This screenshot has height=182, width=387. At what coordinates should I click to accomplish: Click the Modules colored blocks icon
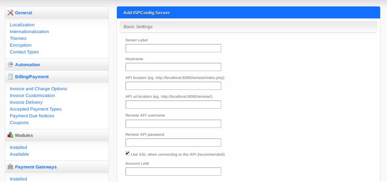point(11,135)
